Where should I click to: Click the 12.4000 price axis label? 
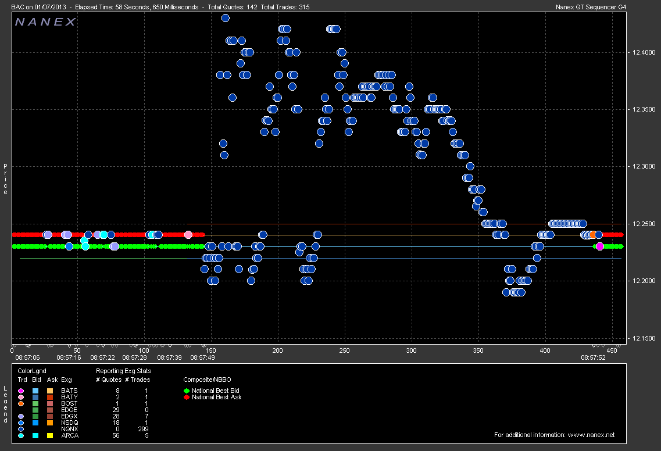pos(644,52)
